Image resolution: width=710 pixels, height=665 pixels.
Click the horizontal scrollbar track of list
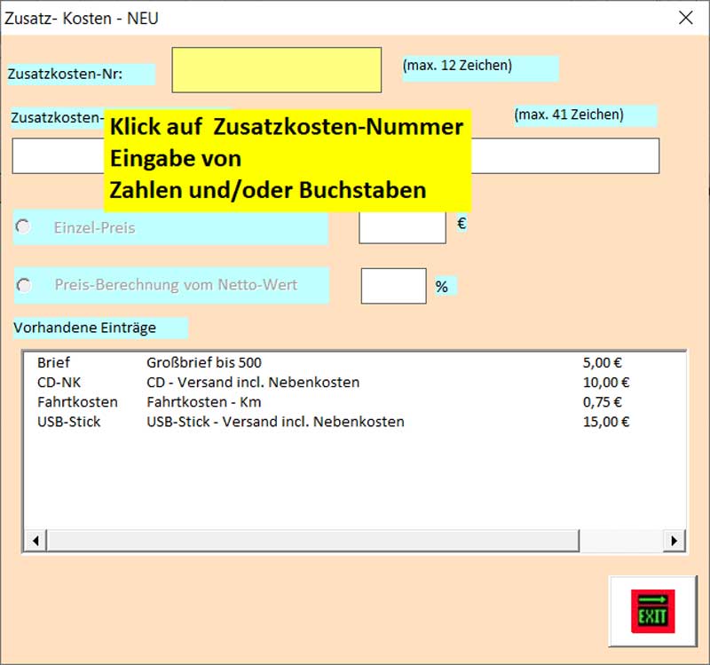click(x=355, y=540)
